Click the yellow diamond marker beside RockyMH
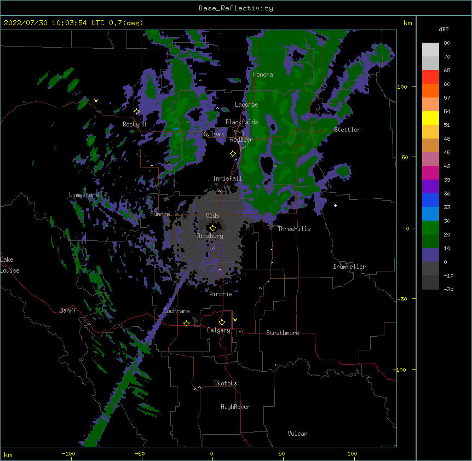Viewport: 472px width, 461px height. (137, 112)
